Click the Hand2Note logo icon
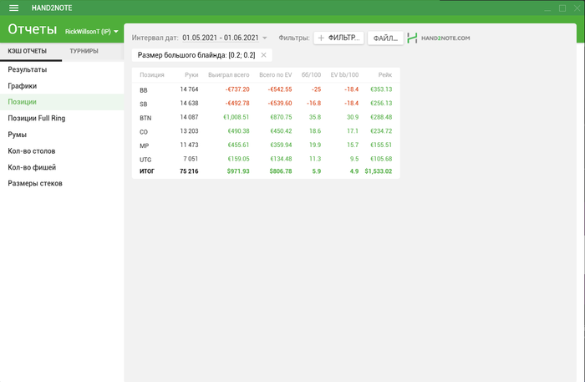This screenshot has width=585, height=382. tap(412, 38)
